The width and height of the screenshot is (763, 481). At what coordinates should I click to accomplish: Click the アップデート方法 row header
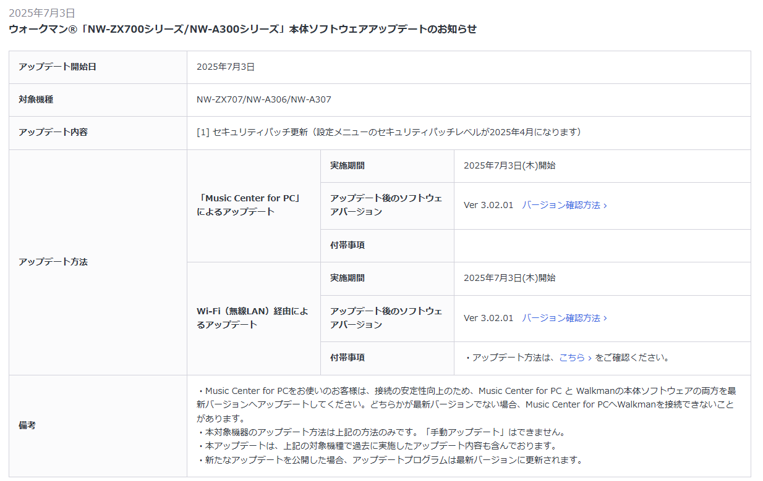coord(98,262)
